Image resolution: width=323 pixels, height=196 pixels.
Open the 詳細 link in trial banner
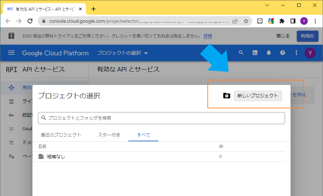coord(208,36)
